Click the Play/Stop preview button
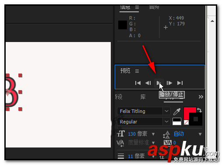 point(159,83)
